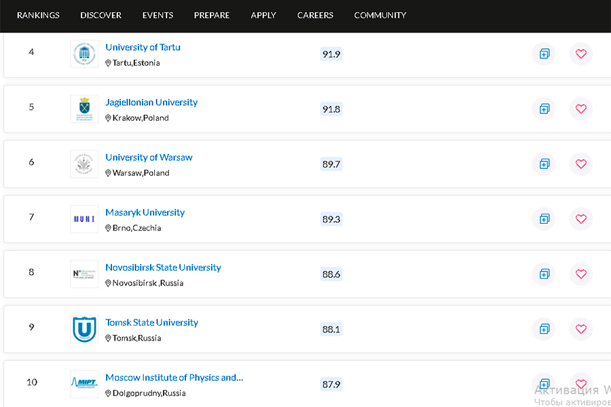The image size is (611, 407).
Task: Open the Careers menu
Action: [315, 15]
